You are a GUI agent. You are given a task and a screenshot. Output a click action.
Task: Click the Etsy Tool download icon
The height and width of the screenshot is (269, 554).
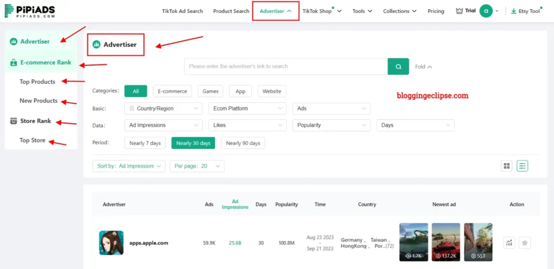[513, 11]
